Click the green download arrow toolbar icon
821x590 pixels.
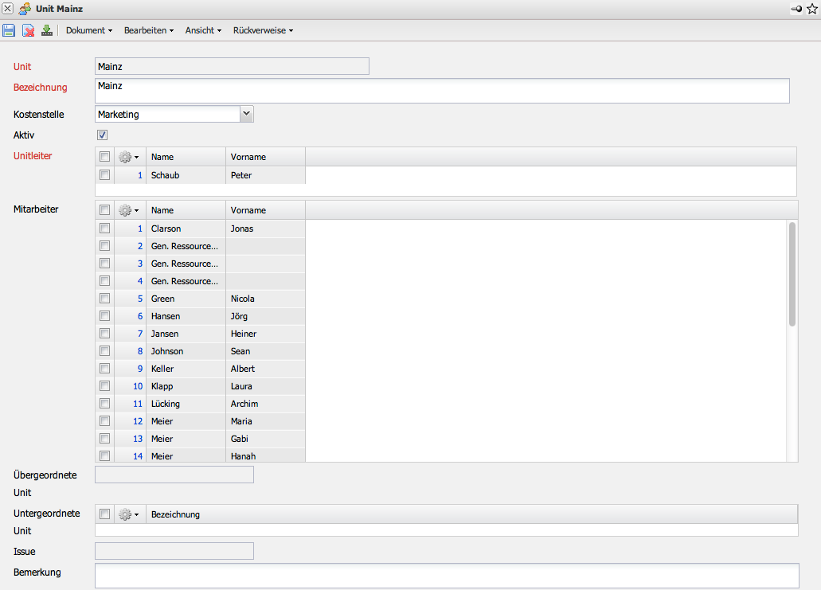(47, 30)
